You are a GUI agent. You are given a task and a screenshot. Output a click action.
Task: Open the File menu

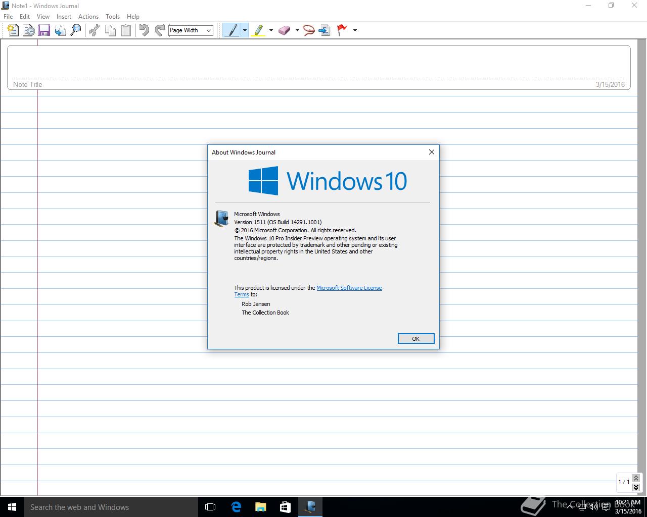(8, 17)
